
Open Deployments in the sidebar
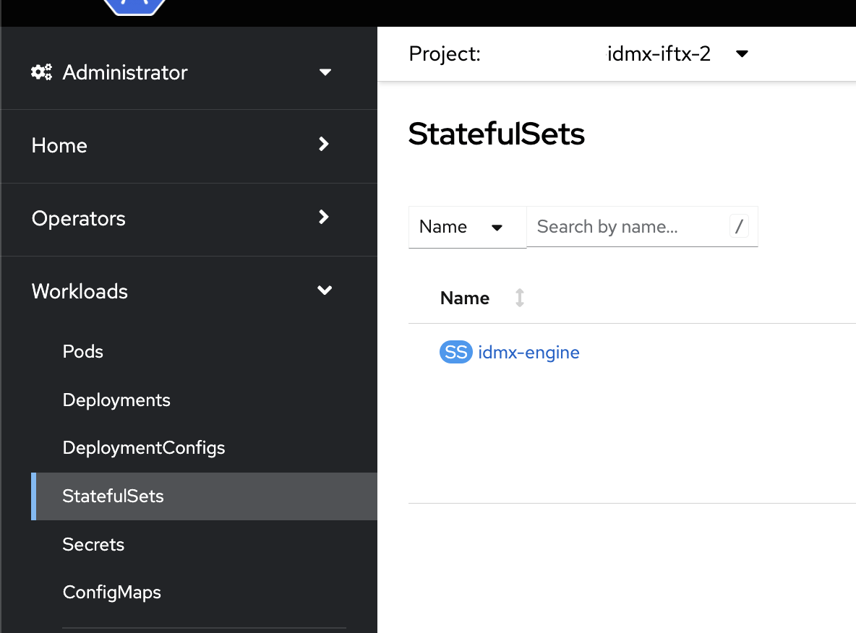coord(116,400)
